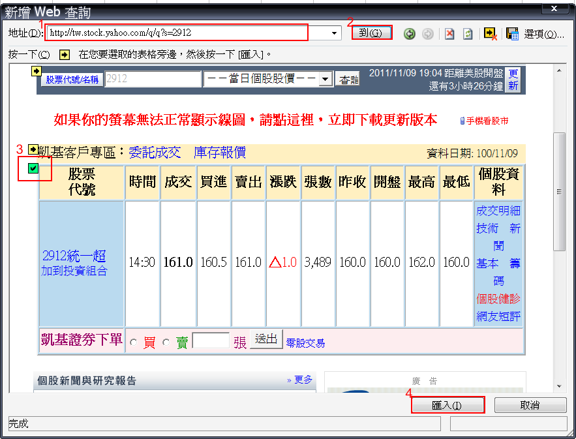Click the red download new version notice
Image resolution: width=576 pixels, height=439 pixels.
click(245, 120)
